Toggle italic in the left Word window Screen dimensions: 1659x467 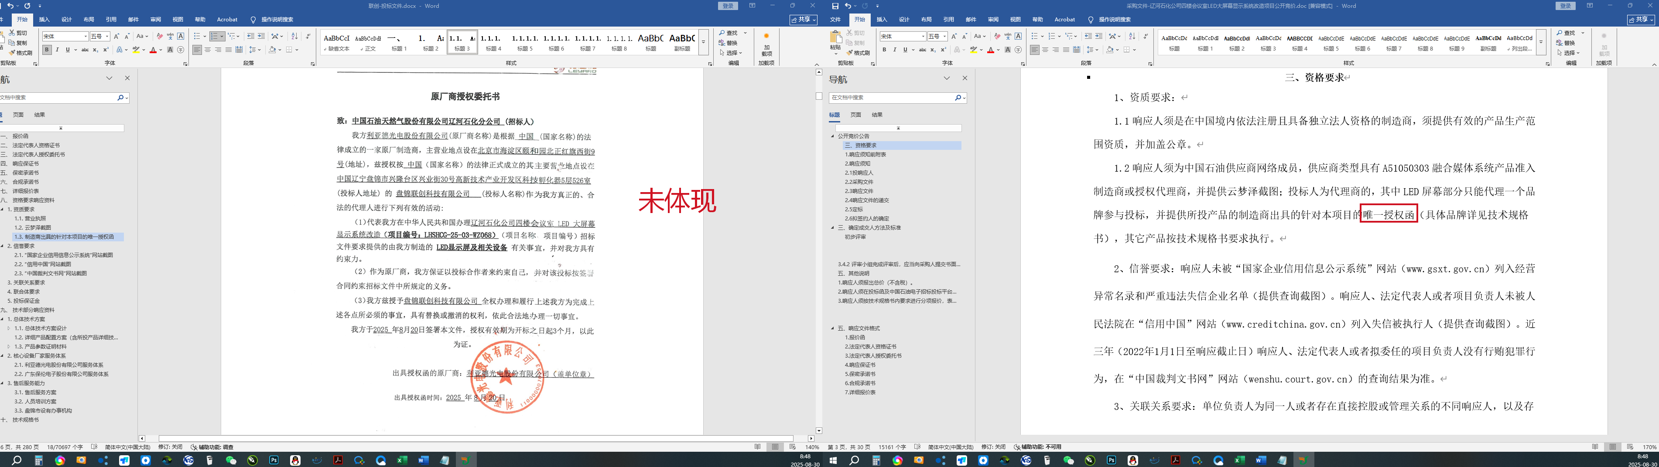pos(57,50)
